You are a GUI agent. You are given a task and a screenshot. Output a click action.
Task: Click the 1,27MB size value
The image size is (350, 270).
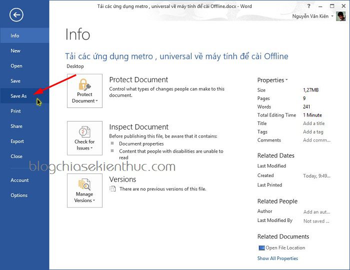coord(310,90)
